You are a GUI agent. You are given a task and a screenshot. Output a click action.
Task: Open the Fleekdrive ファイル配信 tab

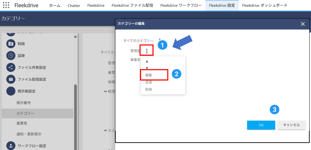(132, 5)
